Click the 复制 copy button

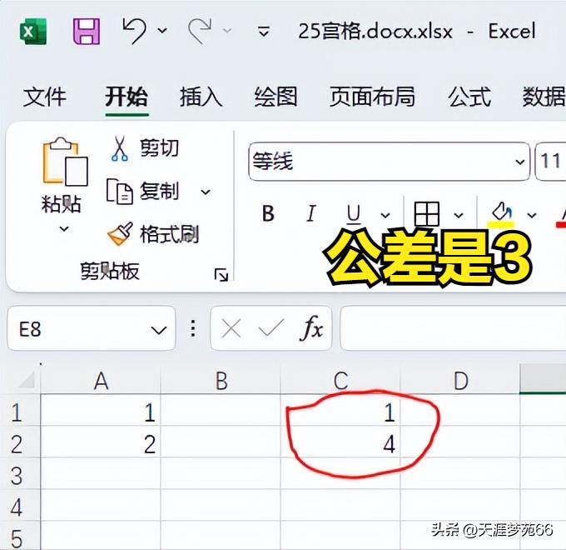tap(143, 192)
